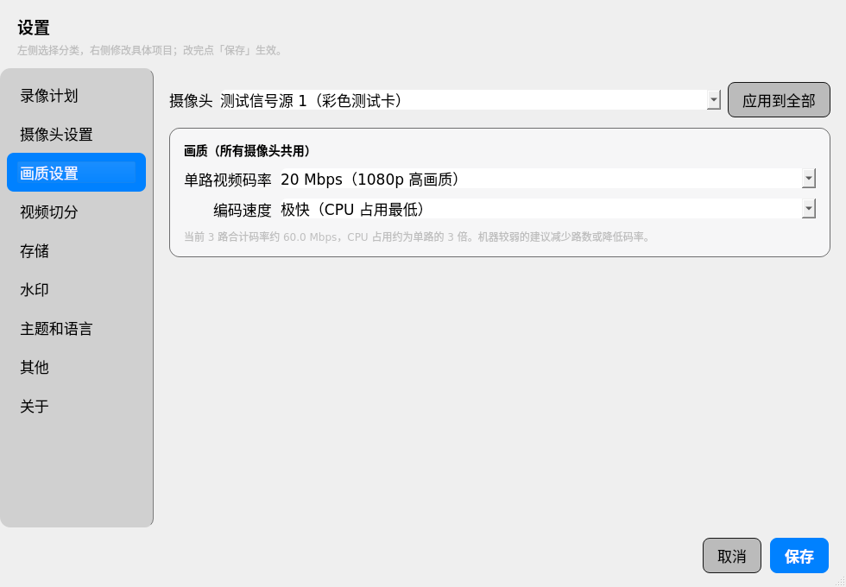Click the 摄像头 label
Image resolution: width=846 pixels, height=587 pixels.
(191, 101)
